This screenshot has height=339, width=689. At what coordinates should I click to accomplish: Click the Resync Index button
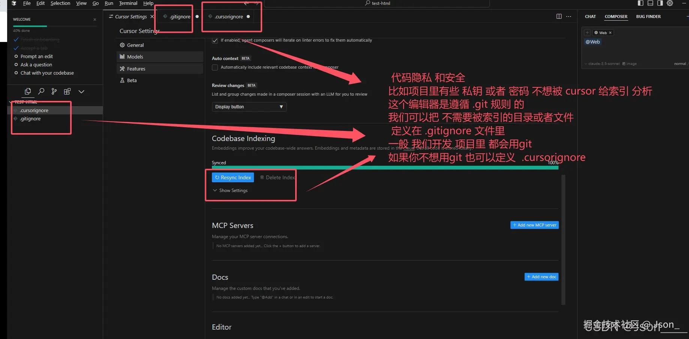click(233, 177)
